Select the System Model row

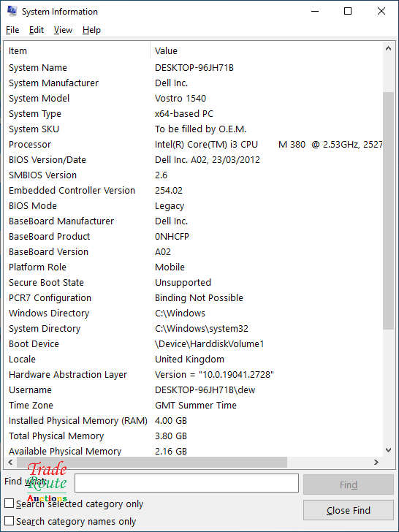click(x=194, y=99)
